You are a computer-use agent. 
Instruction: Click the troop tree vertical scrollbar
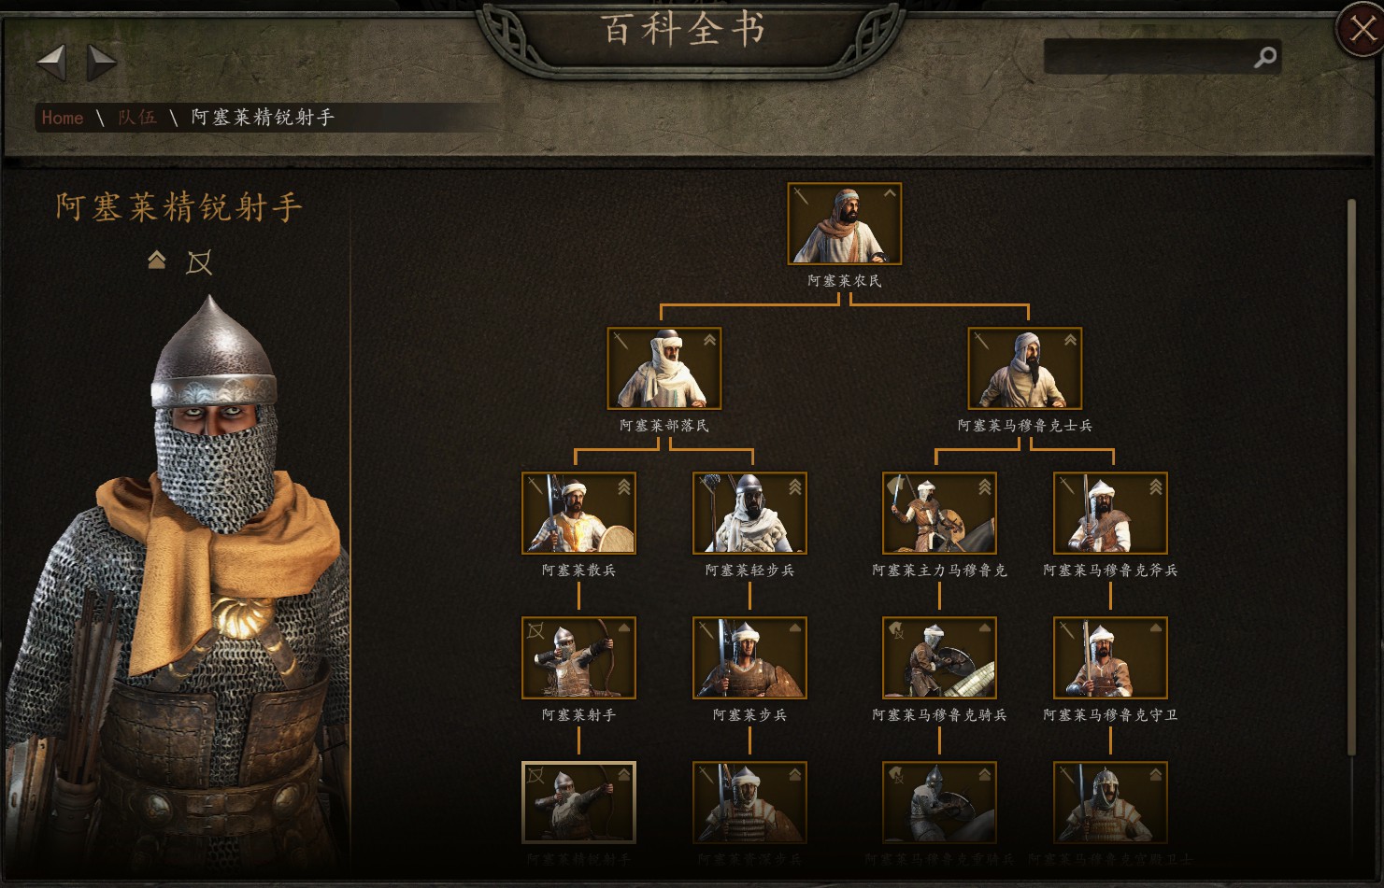point(1350,476)
